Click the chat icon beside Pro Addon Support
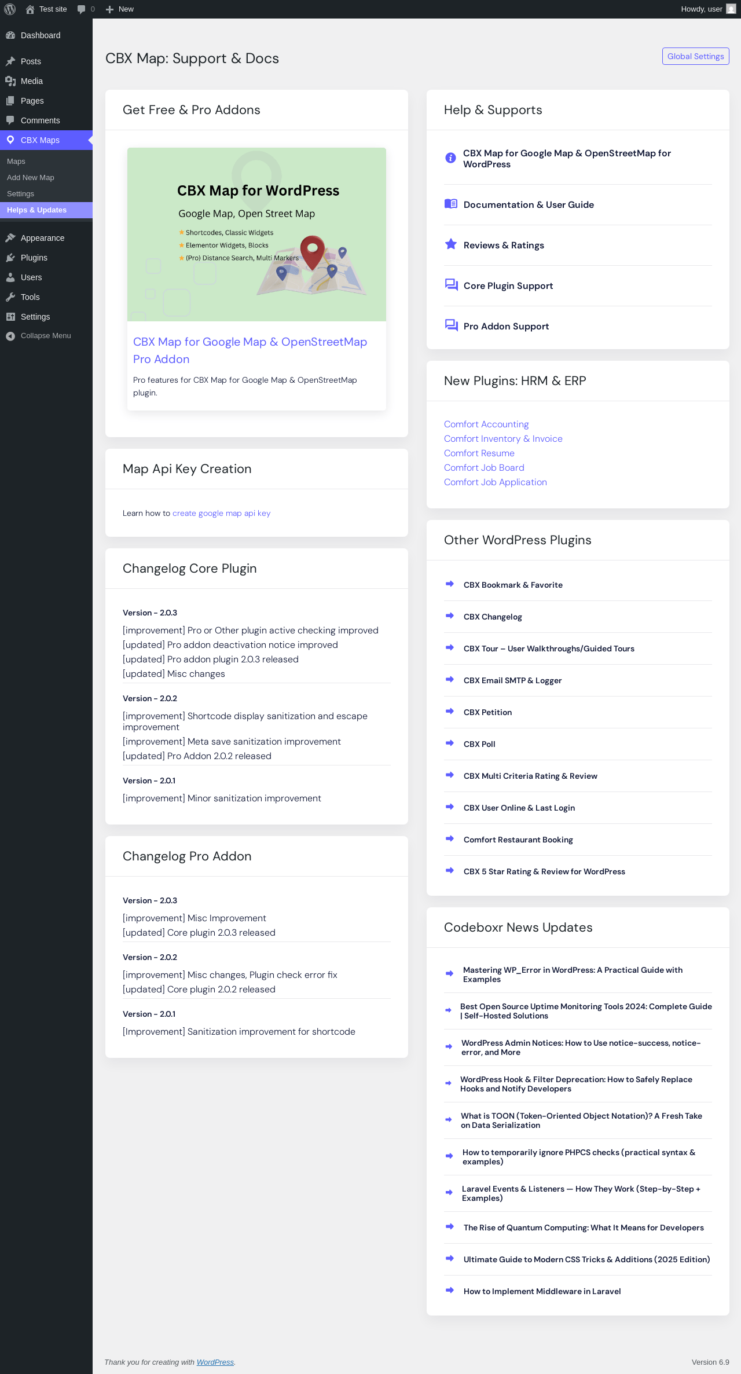This screenshot has width=741, height=1374. click(x=451, y=325)
